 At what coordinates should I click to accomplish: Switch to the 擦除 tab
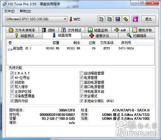pyautogui.click(x=49, y=30)
